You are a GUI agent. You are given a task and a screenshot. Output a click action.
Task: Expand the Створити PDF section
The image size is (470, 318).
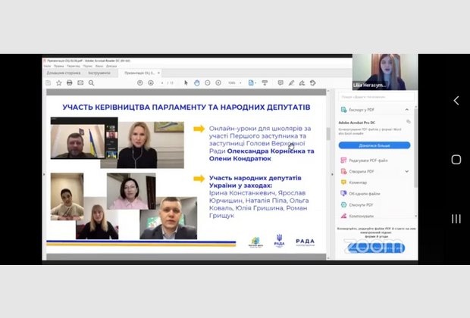[x=408, y=171]
